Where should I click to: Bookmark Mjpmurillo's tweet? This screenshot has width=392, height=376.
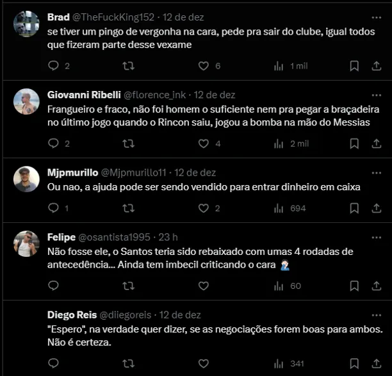point(354,208)
